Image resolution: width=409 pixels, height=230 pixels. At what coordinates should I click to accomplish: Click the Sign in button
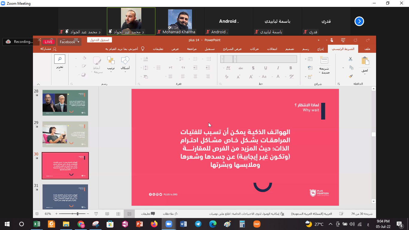click(x=99, y=40)
